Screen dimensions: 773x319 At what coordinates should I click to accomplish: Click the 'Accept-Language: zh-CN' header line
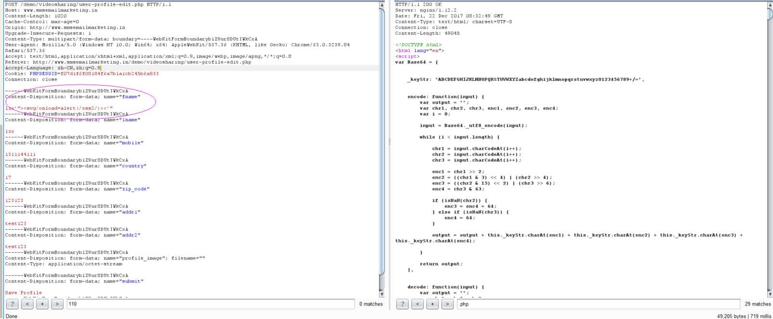point(53,68)
